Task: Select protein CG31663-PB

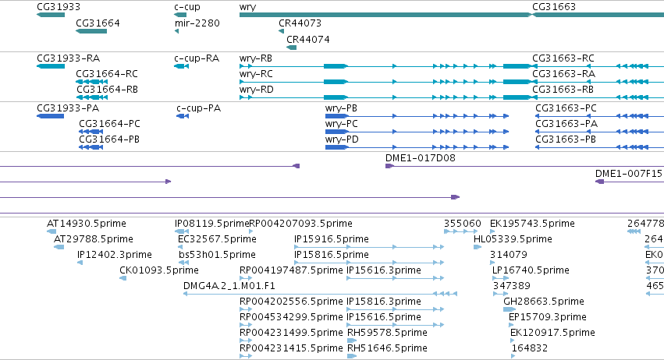Action: 600,147
